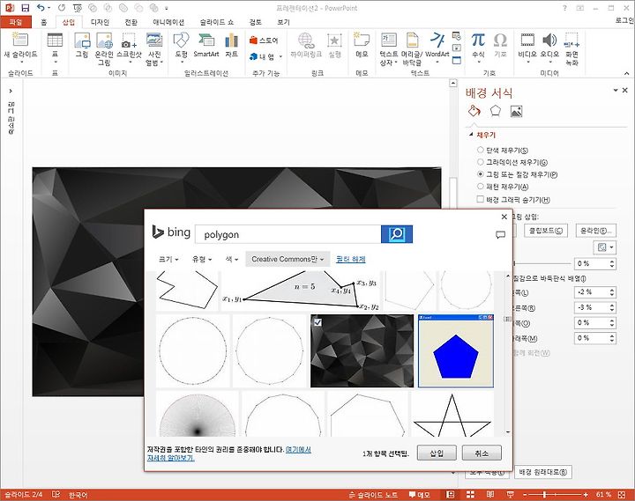Select the five-pointed star outline image result

(452, 413)
